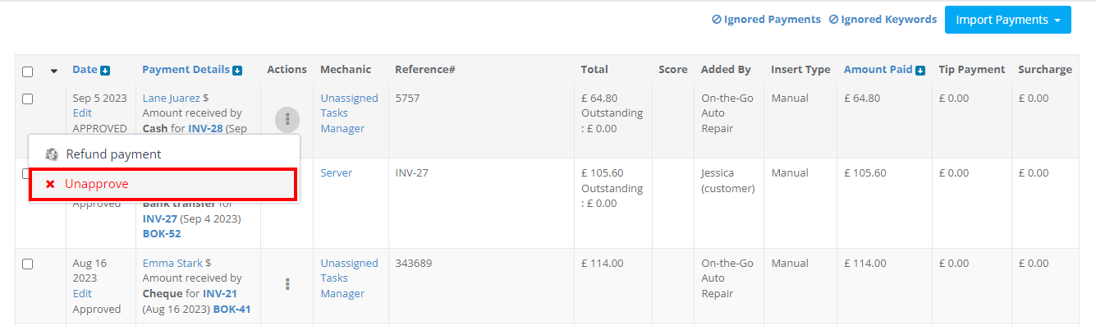This screenshot has width=1096, height=326.
Task: Click the dollar icon next to Lane Juarez
Action: [x=206, y=99]
